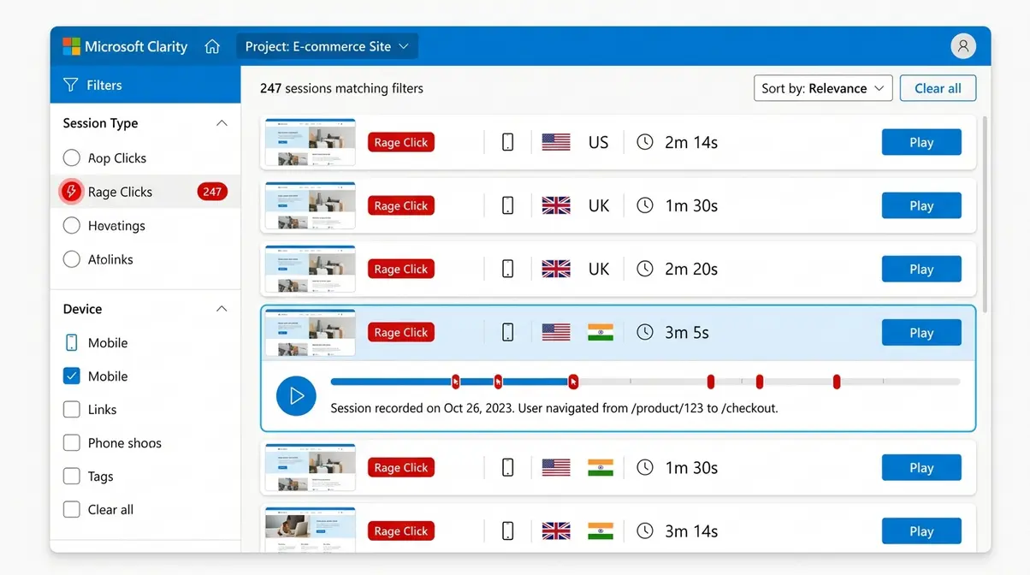
Task: Collapse the Device section
Action: (222, 309)
